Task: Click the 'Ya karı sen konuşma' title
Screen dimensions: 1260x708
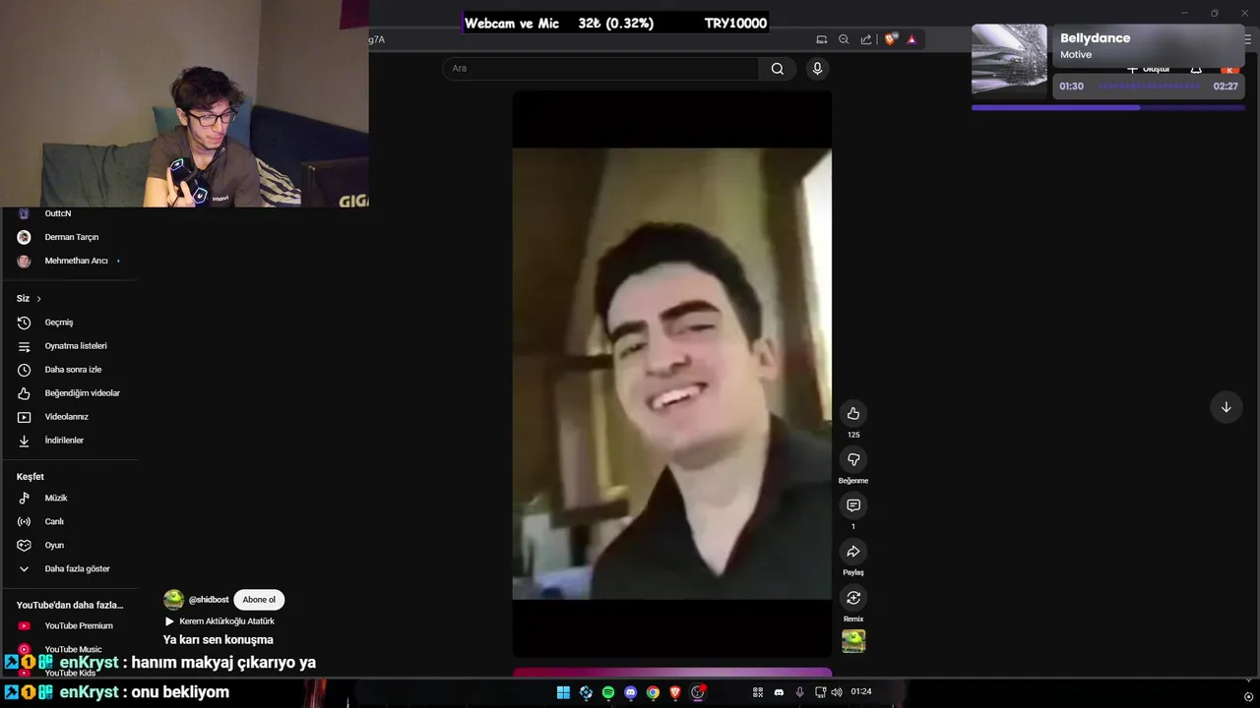Action: [219, 640]
